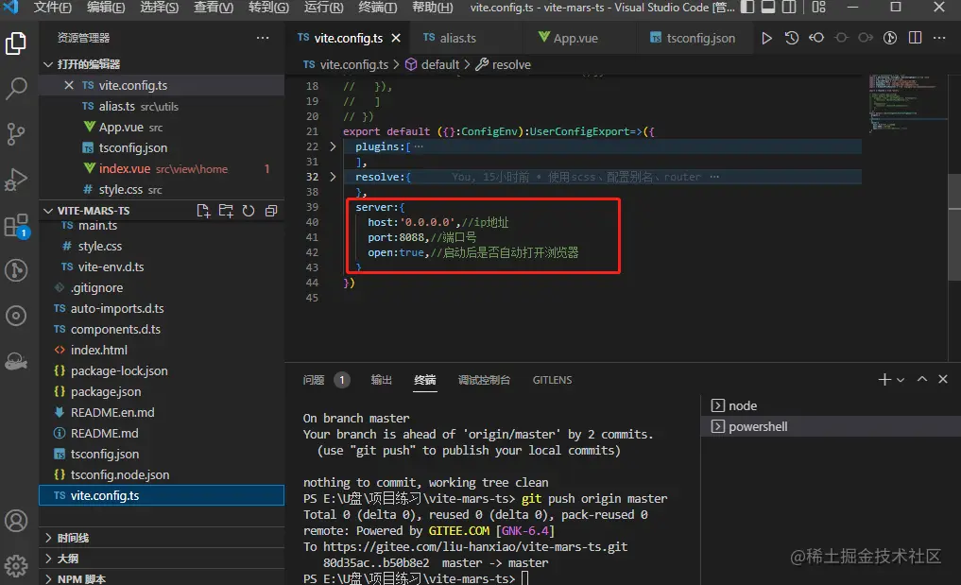Open the Source Control view

click(x=16, y=134)
